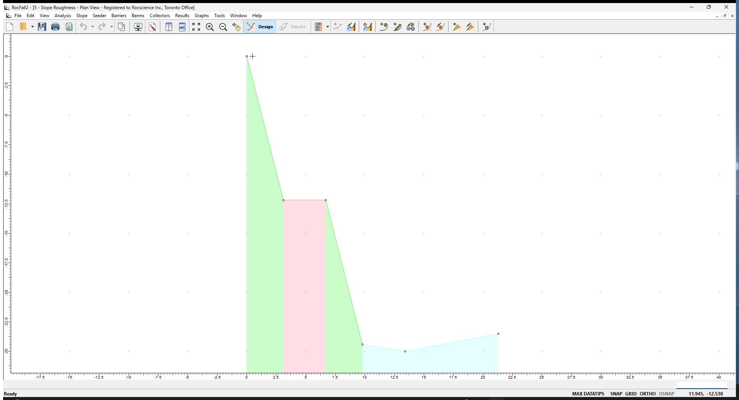
Task: Select the Zoom In tool
Action: click(x=210, y=27)
